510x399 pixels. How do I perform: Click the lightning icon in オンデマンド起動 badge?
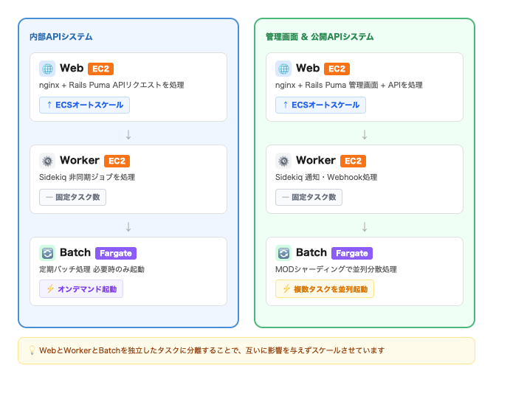tap(50, 289)
